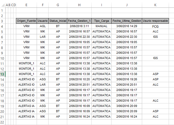Select ALC user cell in row 12

(x=43, y=69)
